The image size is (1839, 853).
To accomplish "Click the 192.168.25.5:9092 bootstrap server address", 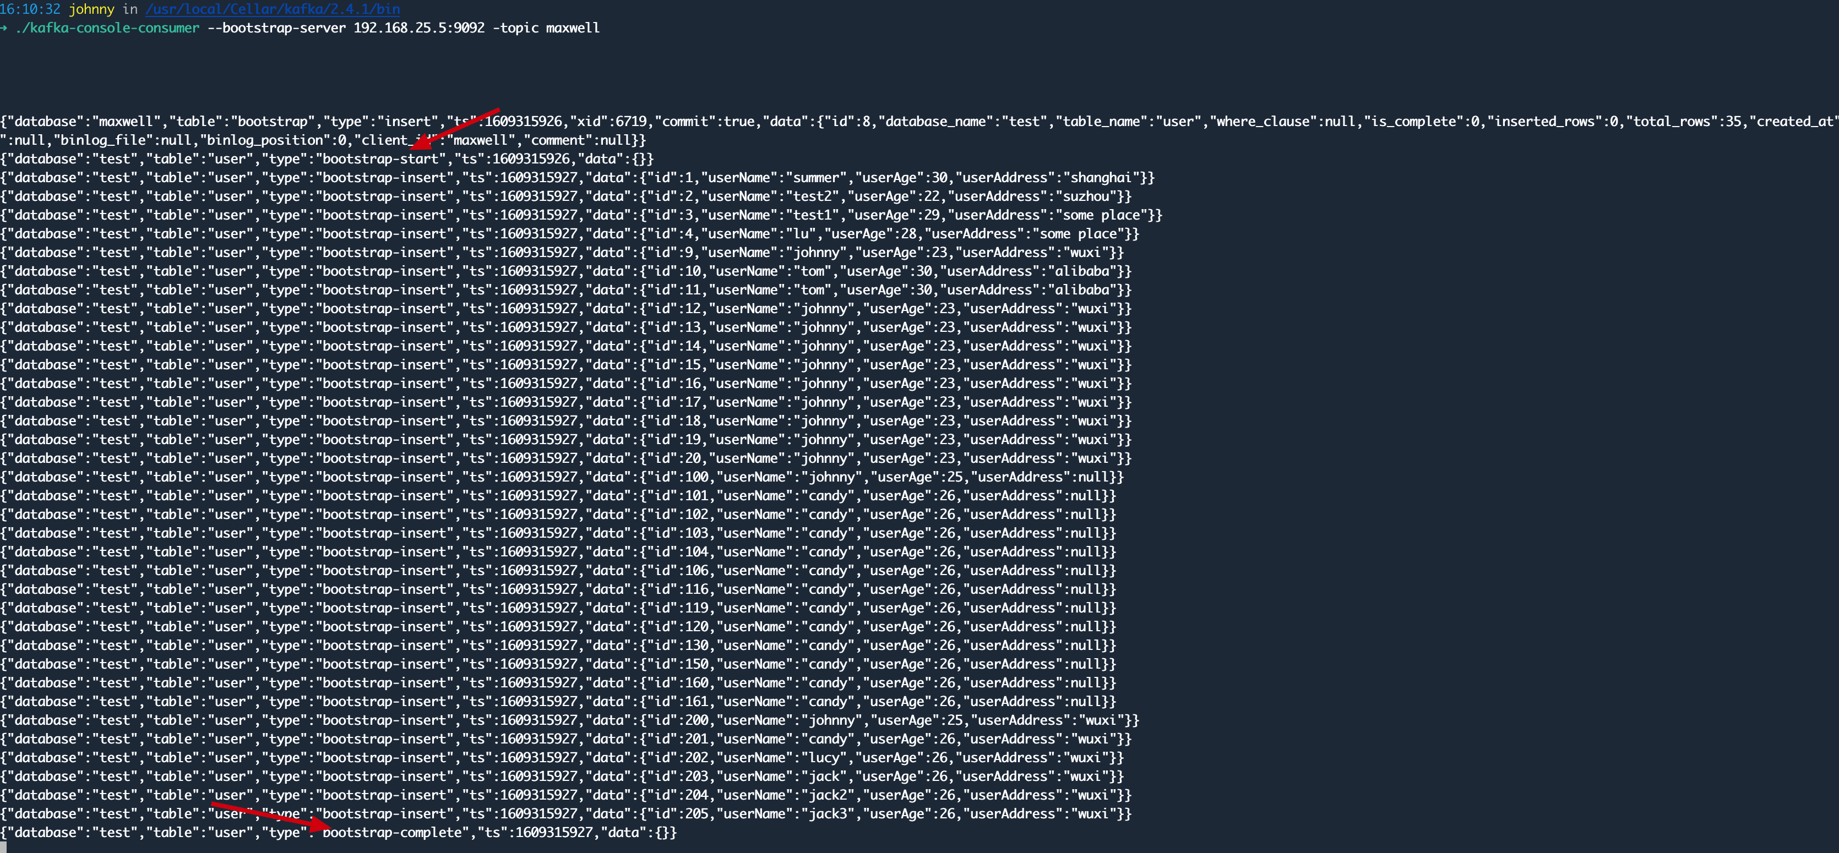I will [x=419, y=28].
